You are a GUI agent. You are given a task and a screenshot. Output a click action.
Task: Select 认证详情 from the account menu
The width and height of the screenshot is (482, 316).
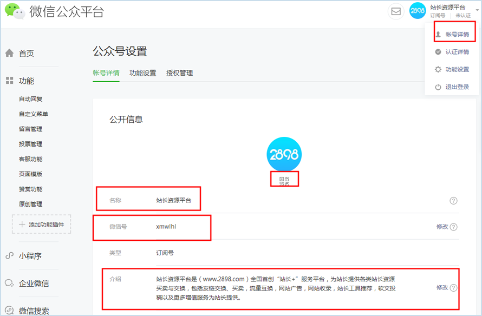(x=457, y=52)
